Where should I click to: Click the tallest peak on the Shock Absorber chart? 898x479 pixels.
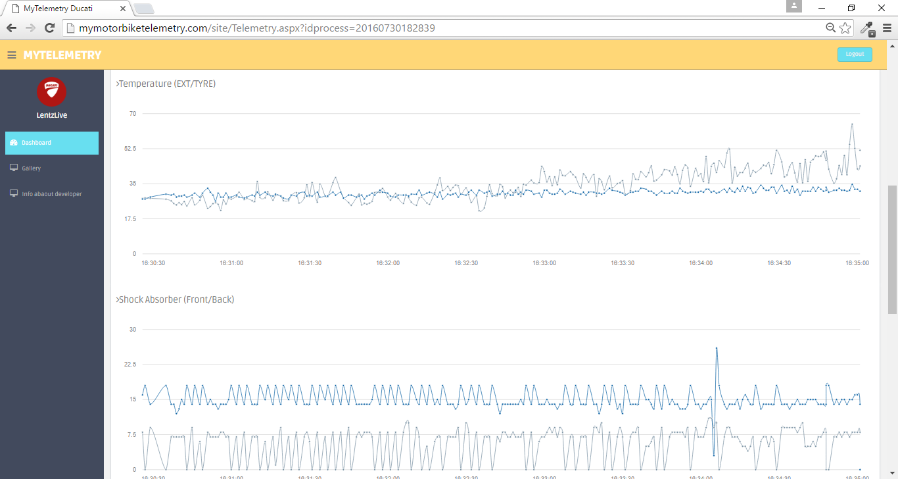click(716, 348)
